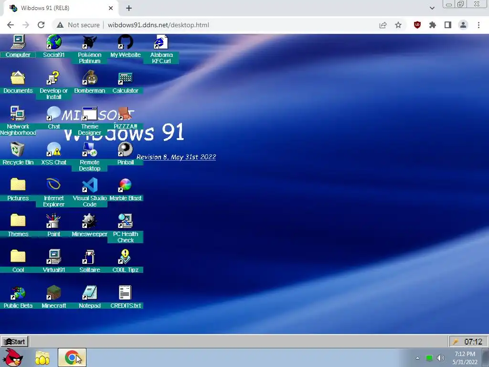Open the Remote Desktop shortcut

(89, 157)
